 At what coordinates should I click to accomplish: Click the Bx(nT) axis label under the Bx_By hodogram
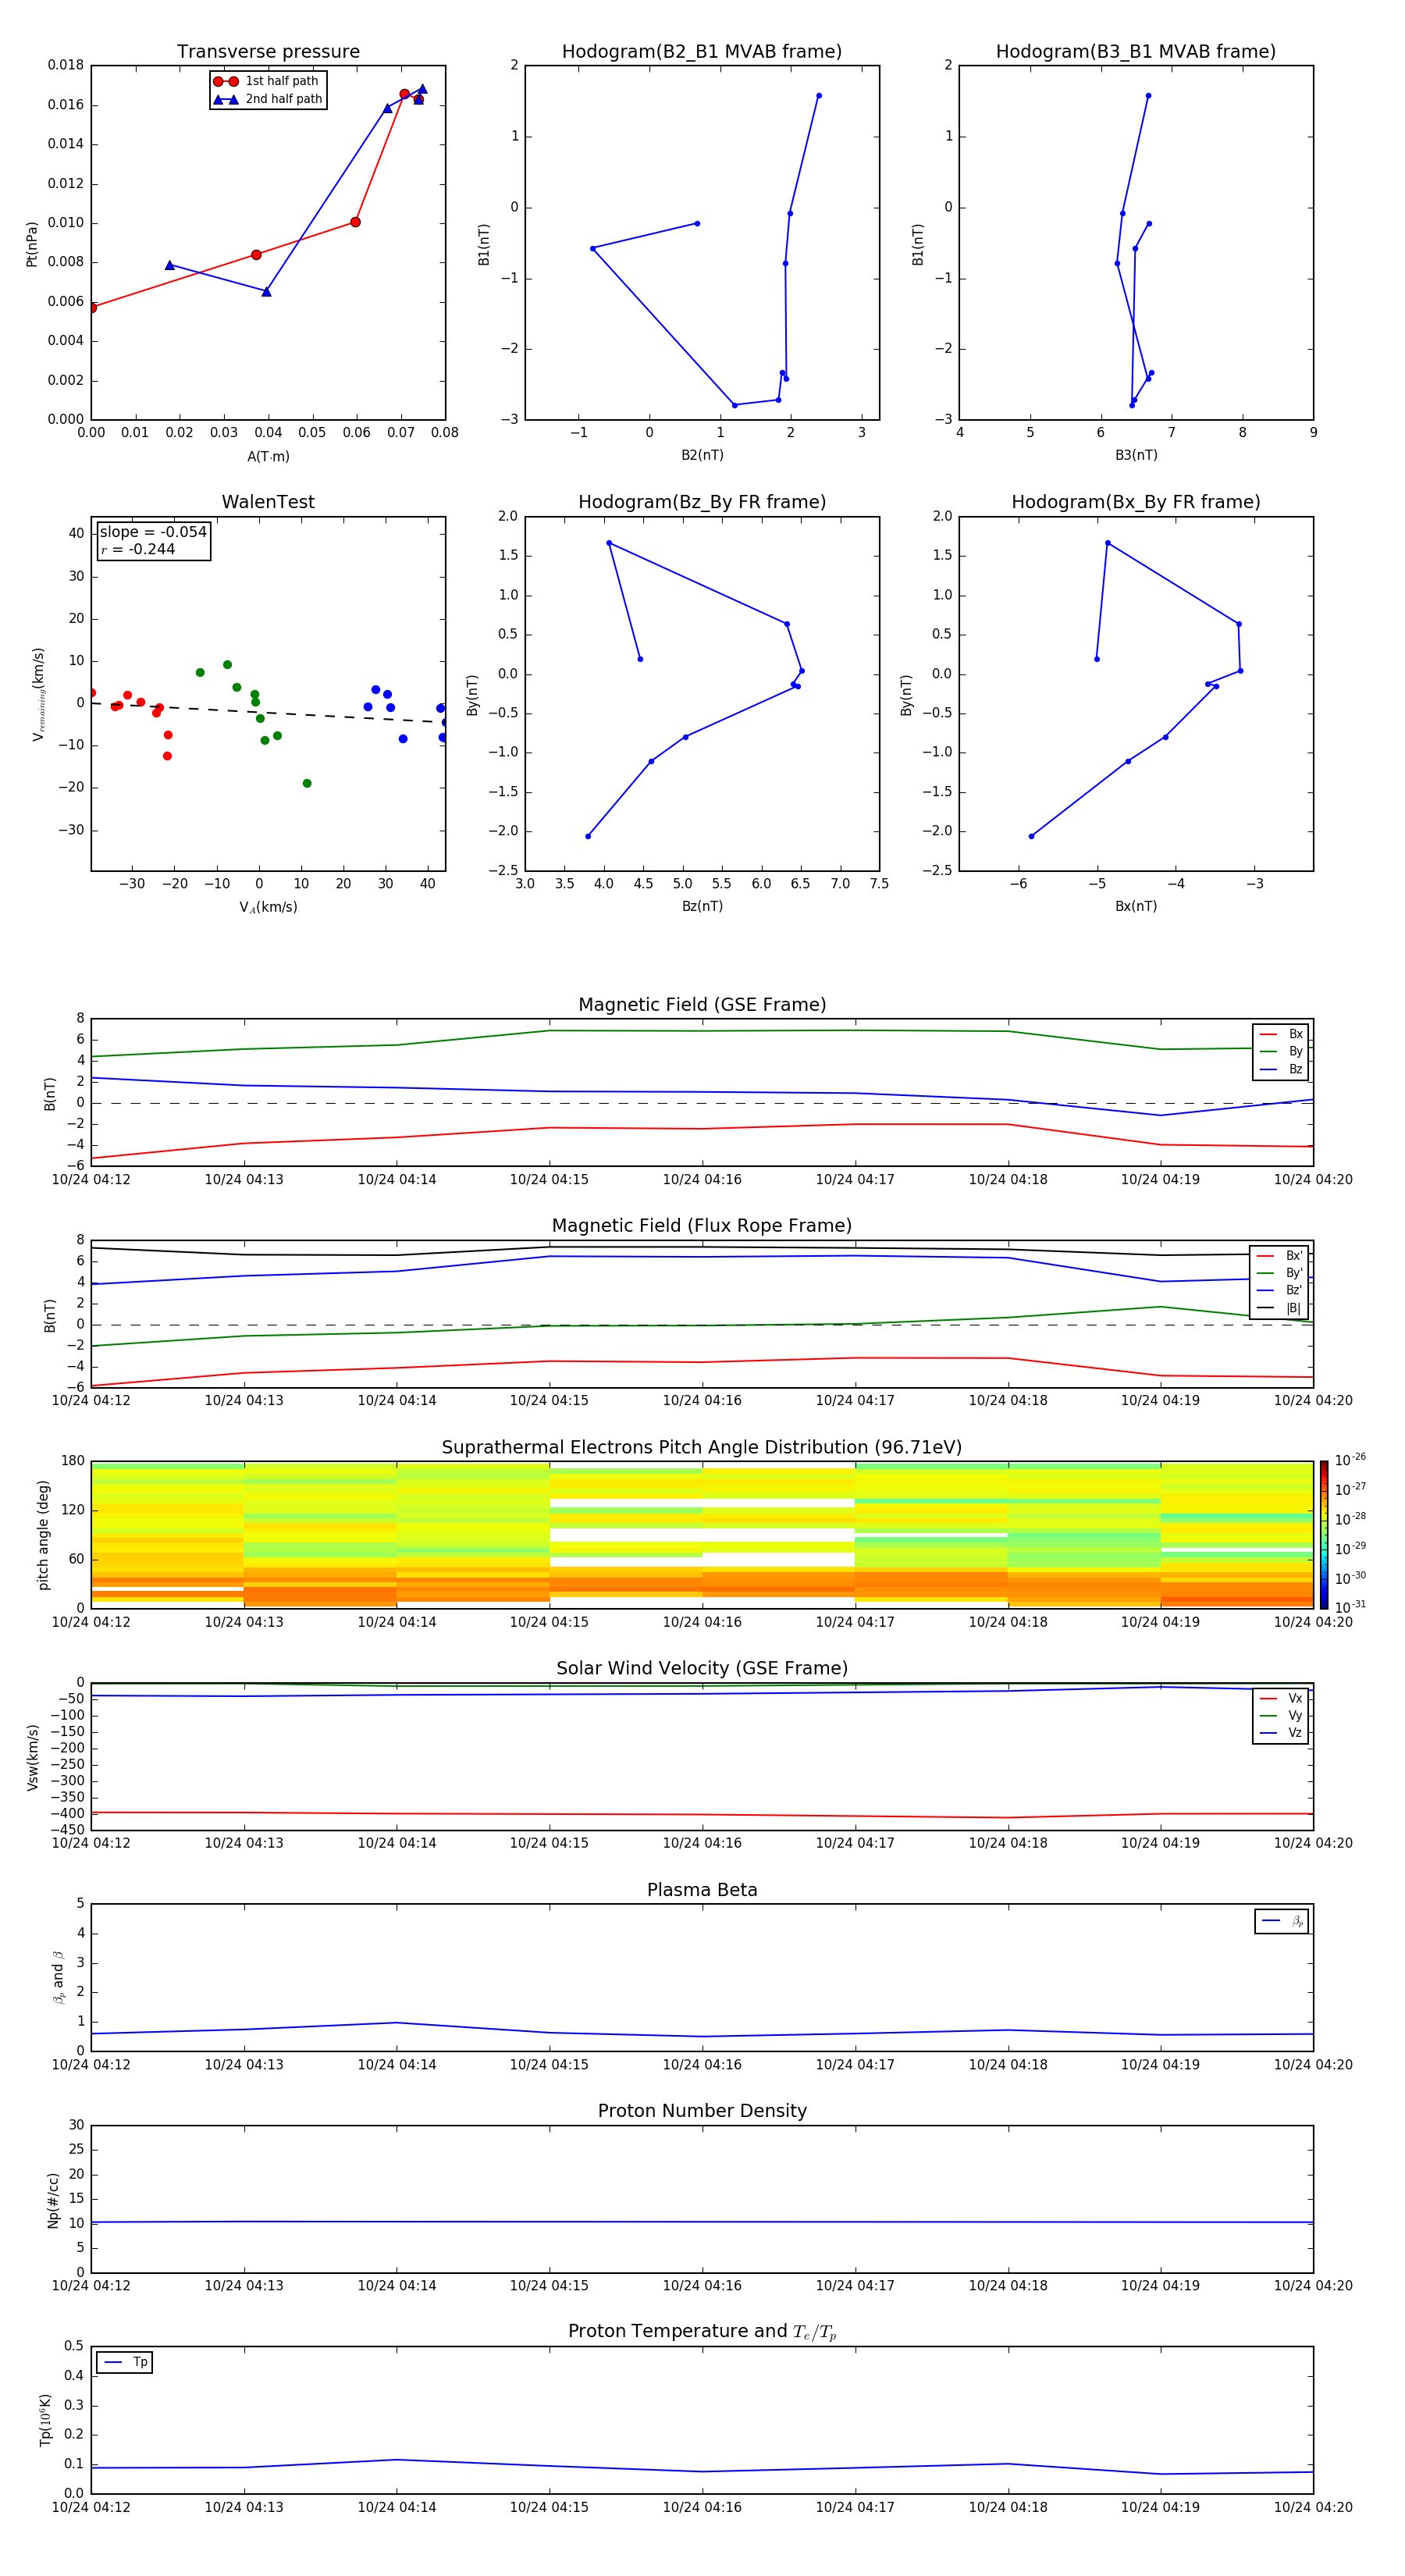(1136, 906)
